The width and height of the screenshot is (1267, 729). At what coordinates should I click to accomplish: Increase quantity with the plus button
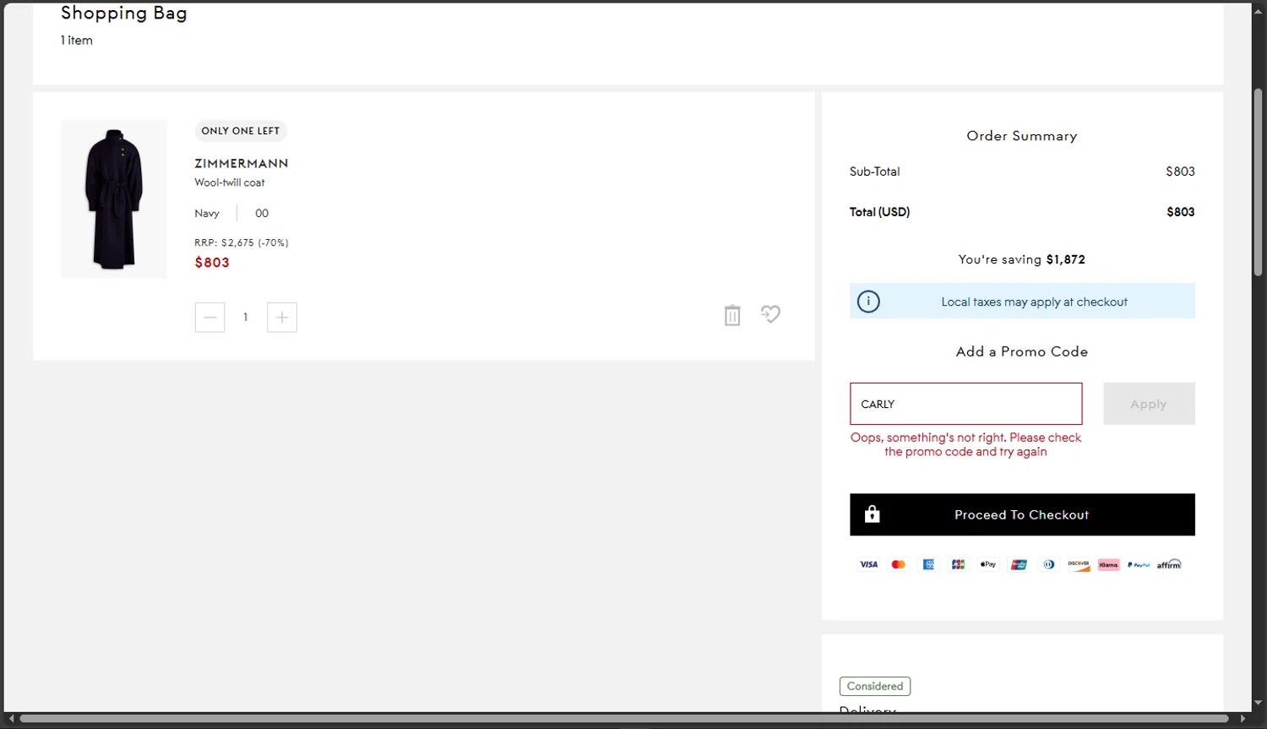tap(282, 318)
